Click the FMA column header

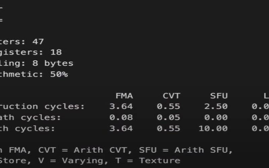(x=124, y=96)
